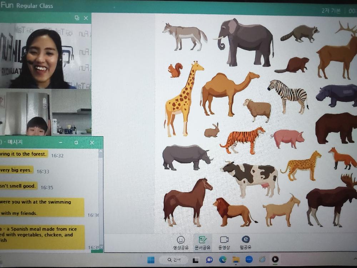The width and height of the screenshot is (357, 268).
Task: Open the 웹공유 web share icon
Action: (x=246, y=243)
